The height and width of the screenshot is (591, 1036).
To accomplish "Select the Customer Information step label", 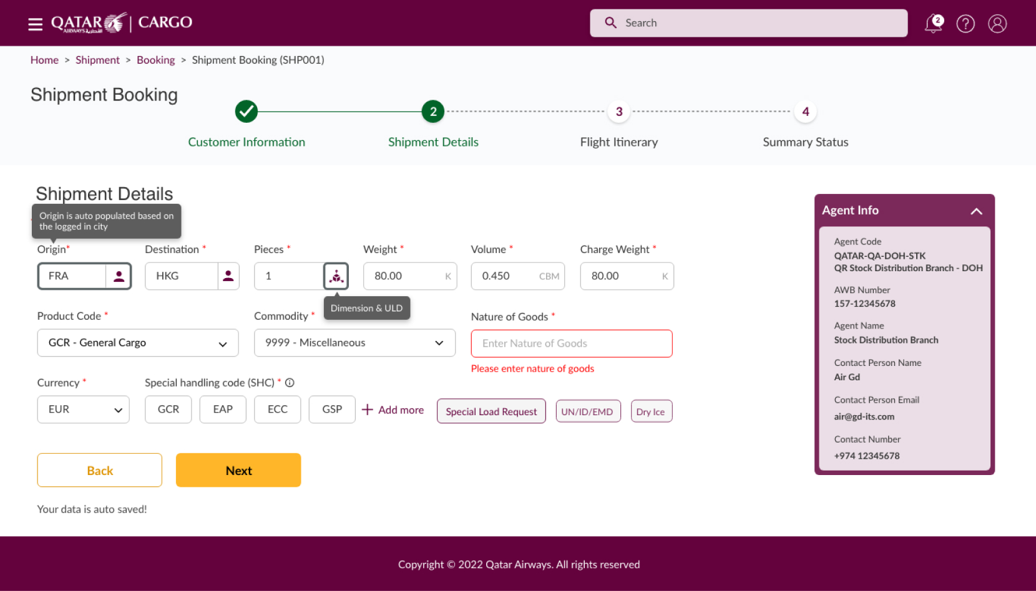I will click(x=247, y=142).
